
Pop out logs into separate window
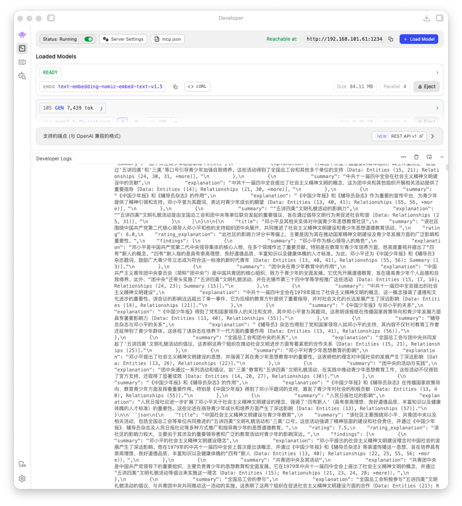429,157
